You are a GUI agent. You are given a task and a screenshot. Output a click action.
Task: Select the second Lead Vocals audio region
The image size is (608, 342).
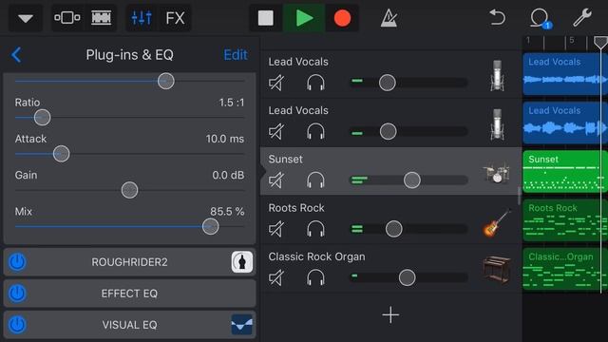pos(565,123)
